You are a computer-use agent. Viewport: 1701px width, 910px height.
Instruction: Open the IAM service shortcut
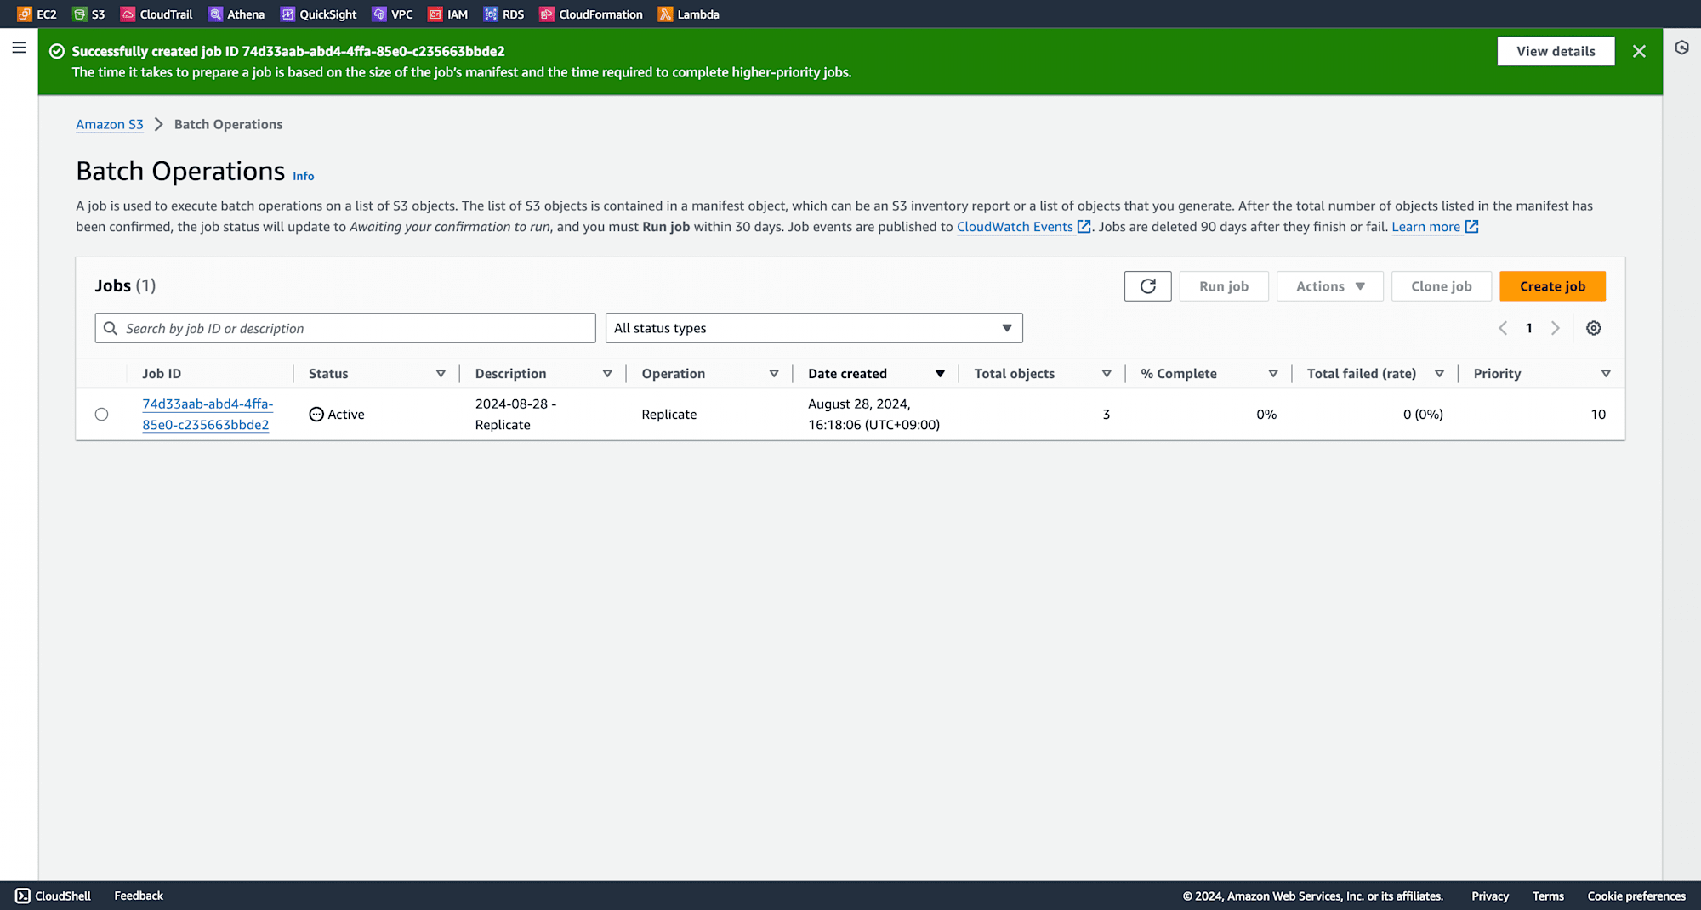tap(448, 14)
